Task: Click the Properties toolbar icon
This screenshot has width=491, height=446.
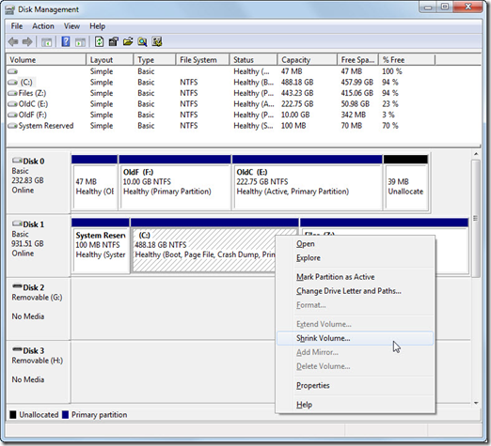Action: (113, 41)
